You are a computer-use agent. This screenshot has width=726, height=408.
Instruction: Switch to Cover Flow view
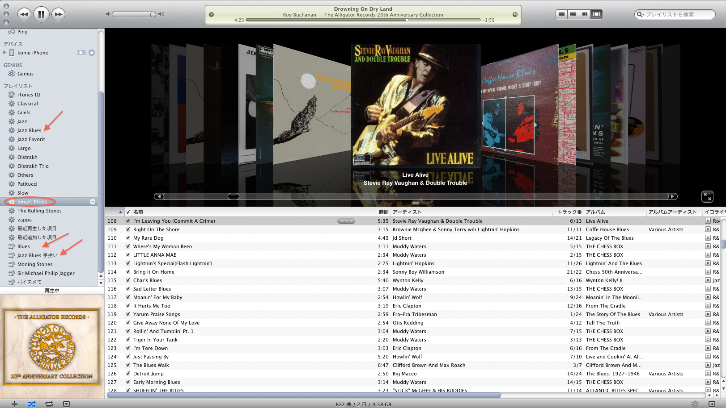(x=596, y=14)
